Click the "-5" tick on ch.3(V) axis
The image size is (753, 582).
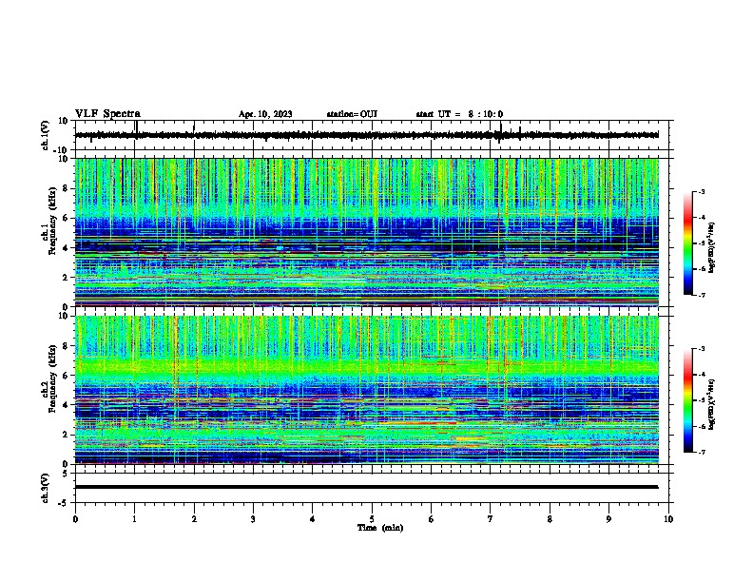[x=64, y=503]
